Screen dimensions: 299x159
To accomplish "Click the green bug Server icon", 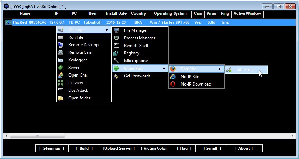I will click(60, 68).
